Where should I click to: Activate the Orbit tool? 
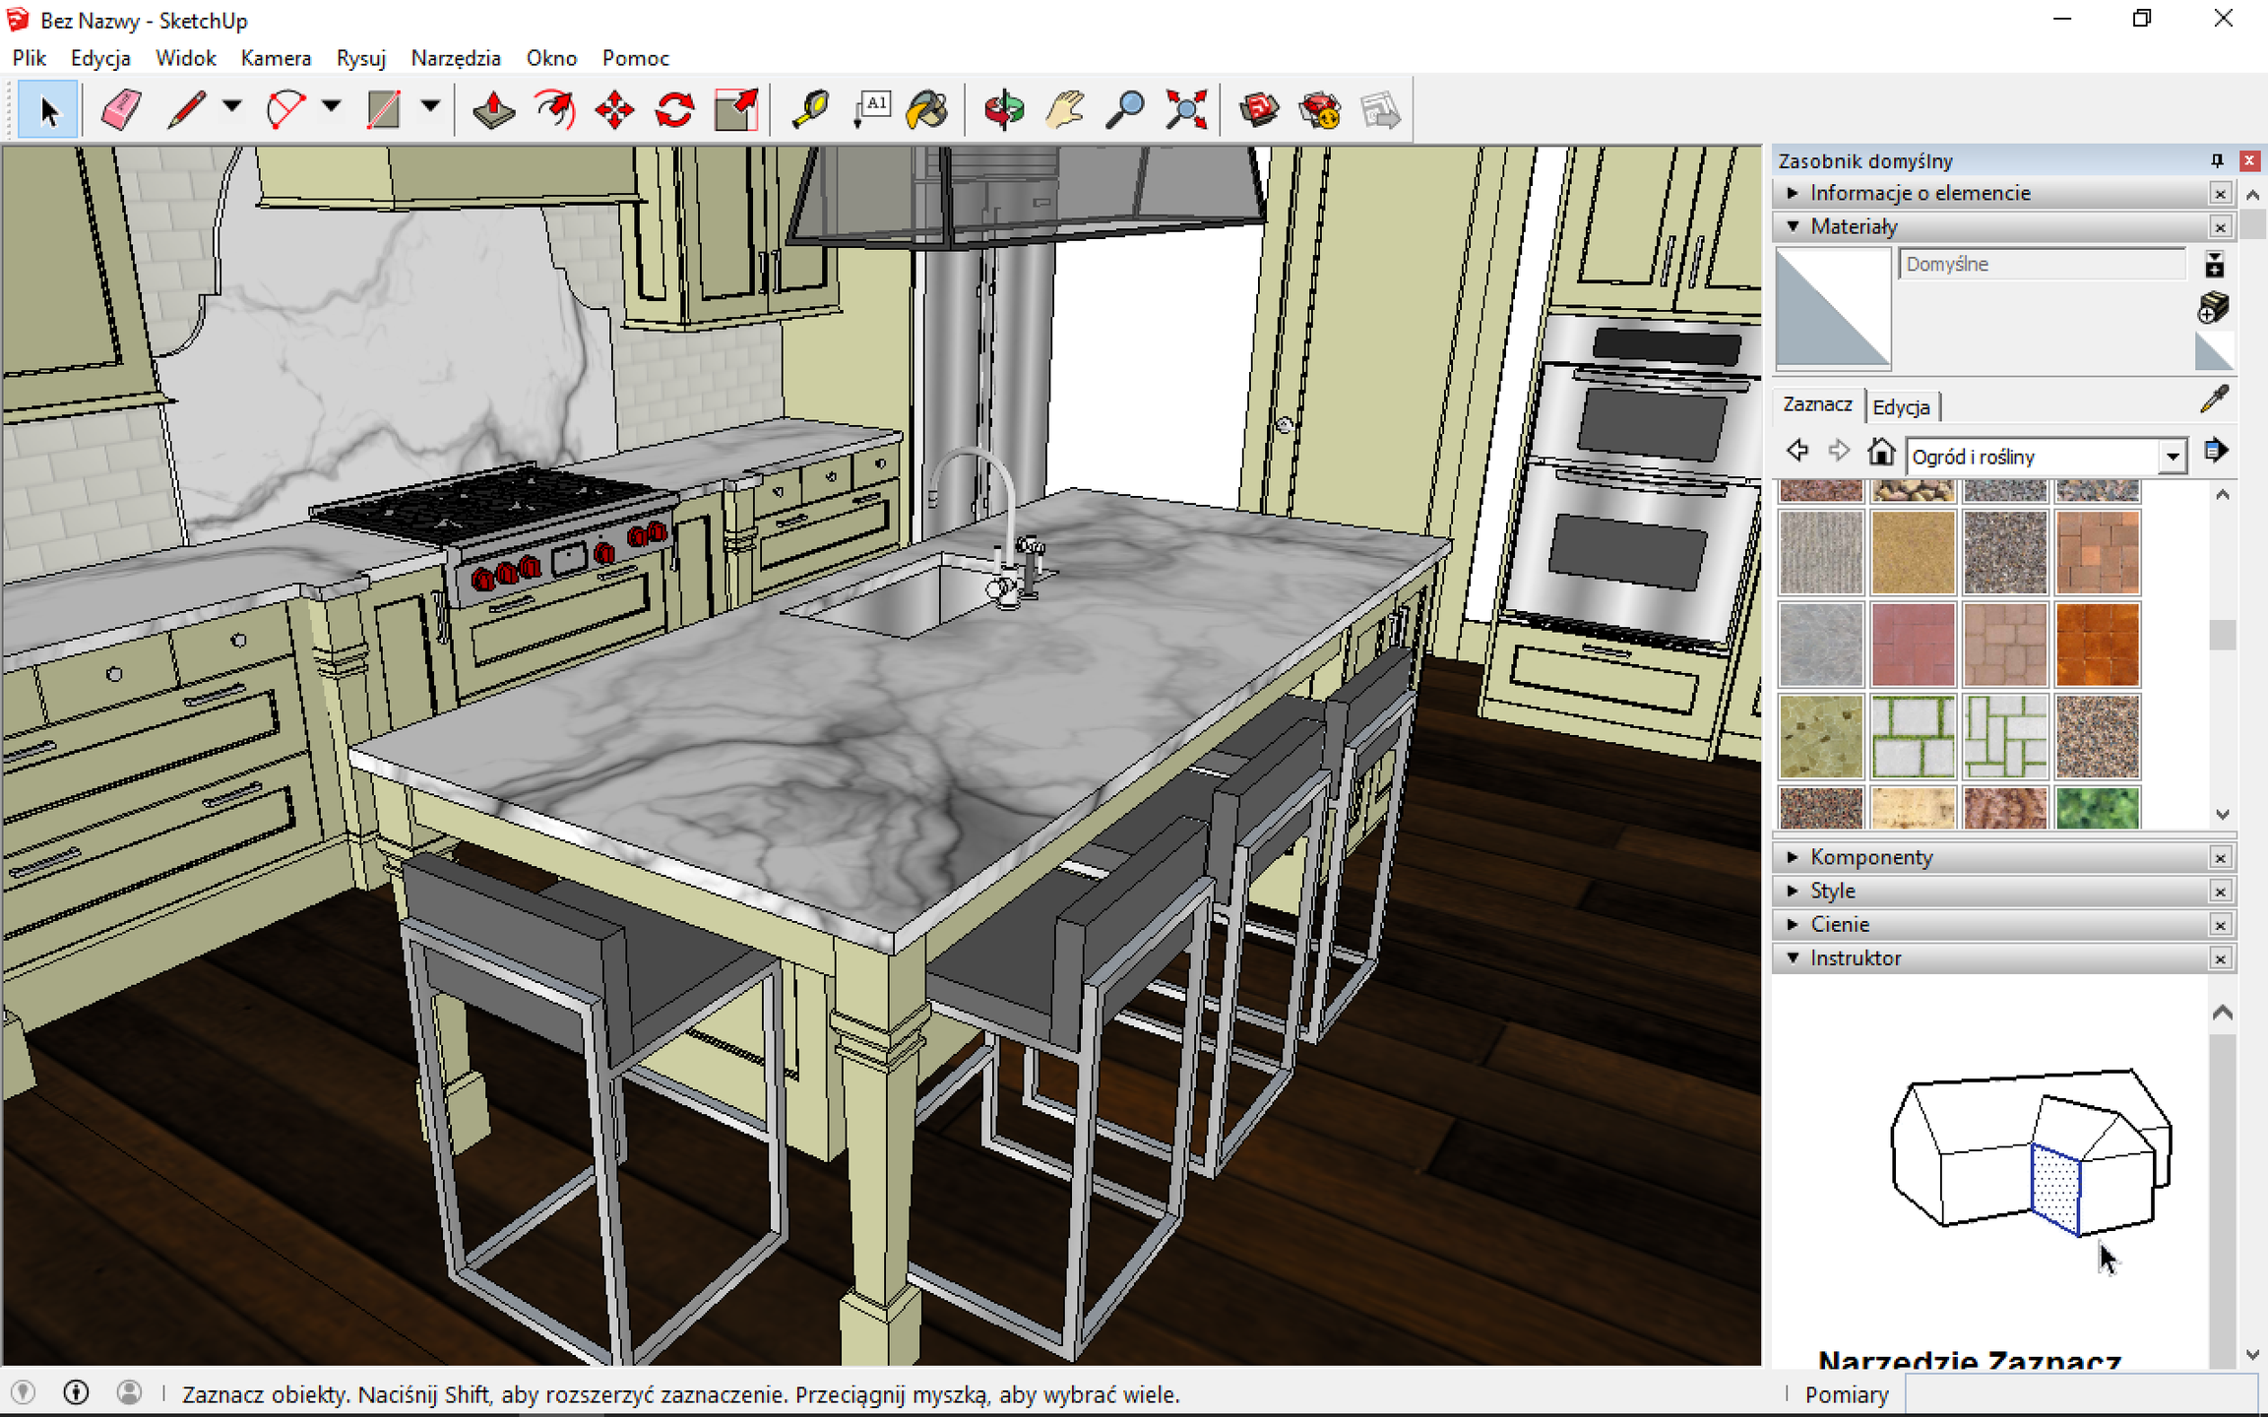pos(1003,108)
